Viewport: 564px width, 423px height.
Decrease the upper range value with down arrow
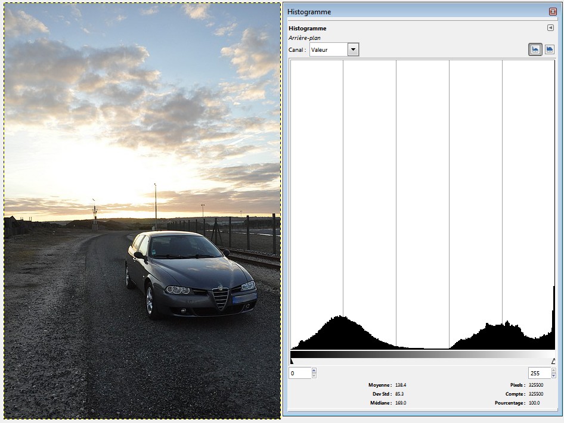coord(553,376)
